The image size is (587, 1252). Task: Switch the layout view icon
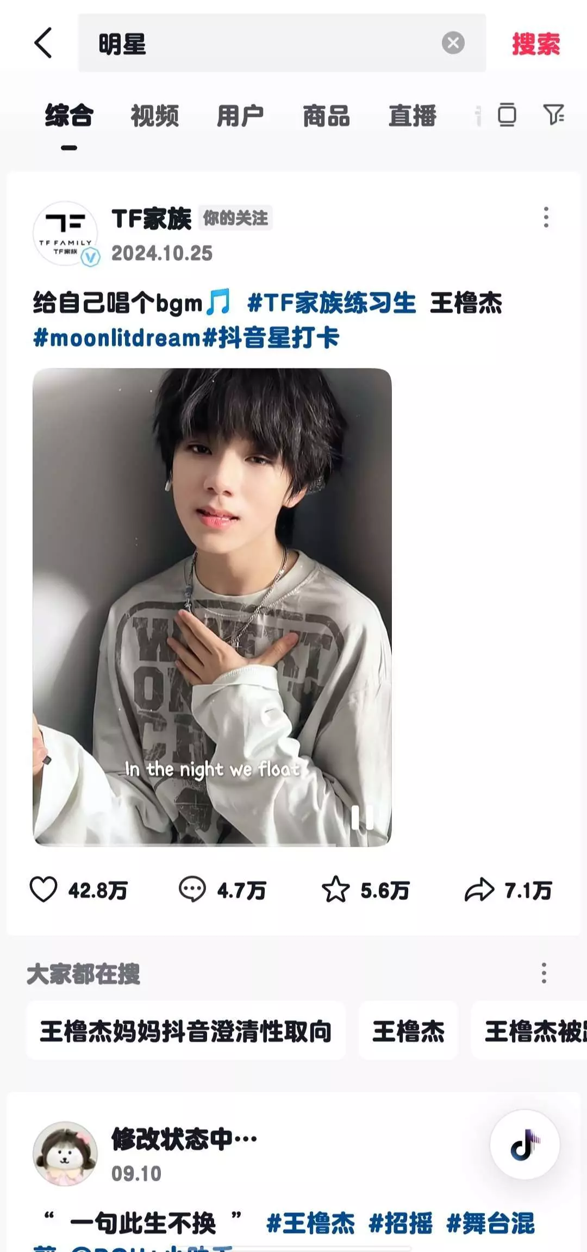click(507, 115)
